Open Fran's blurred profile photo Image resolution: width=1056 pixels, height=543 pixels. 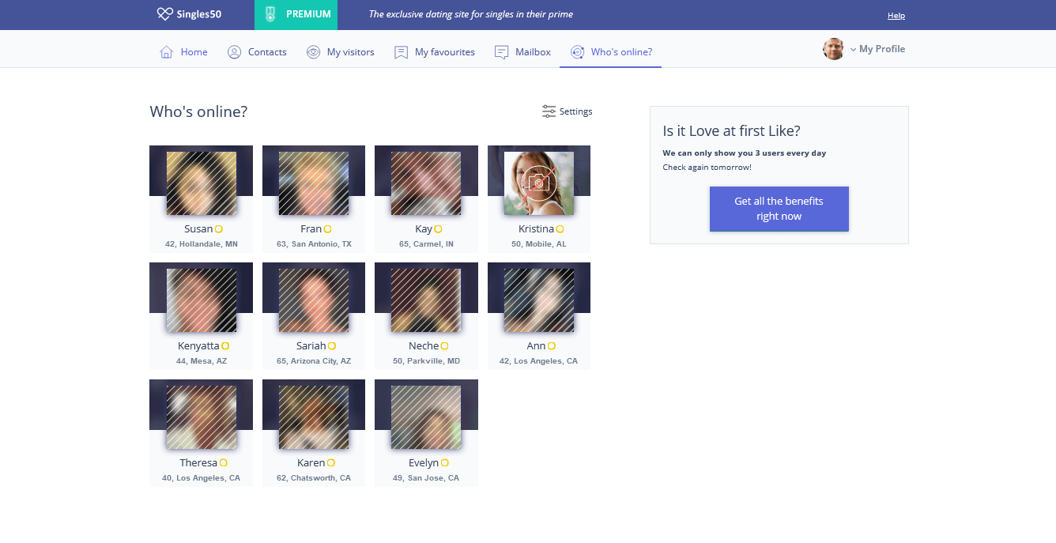tap(314, 183)
